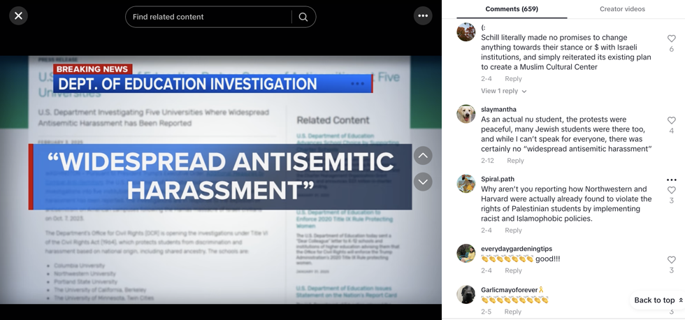
Task: Go to previous video with up arrow
Action: click(x=423, y=155)
